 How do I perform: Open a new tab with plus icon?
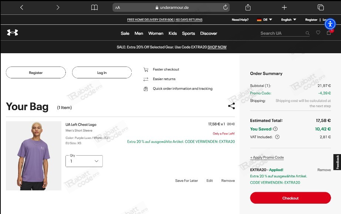coord(284,7)
